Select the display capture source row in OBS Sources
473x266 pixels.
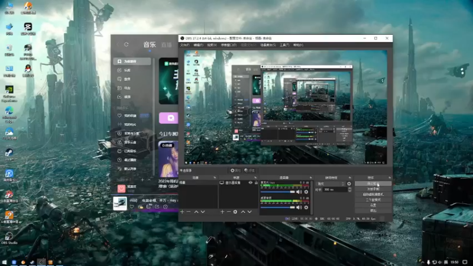239,183
